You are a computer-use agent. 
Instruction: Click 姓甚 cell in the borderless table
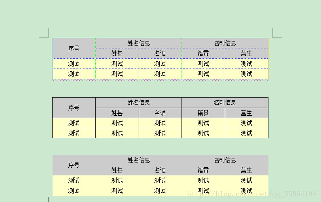coord(117,170)
